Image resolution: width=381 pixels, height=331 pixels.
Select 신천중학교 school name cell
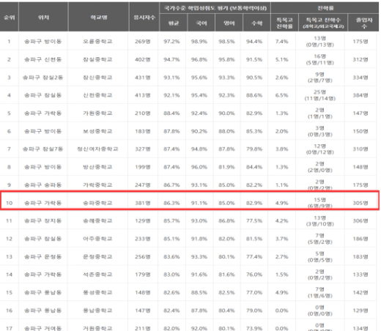(x=97, y=95)
